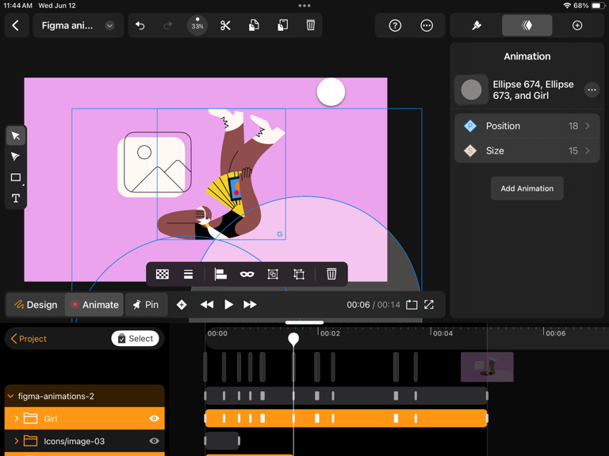
Task: Add a keyframe with the diamond button
Action: coord(182,305)
